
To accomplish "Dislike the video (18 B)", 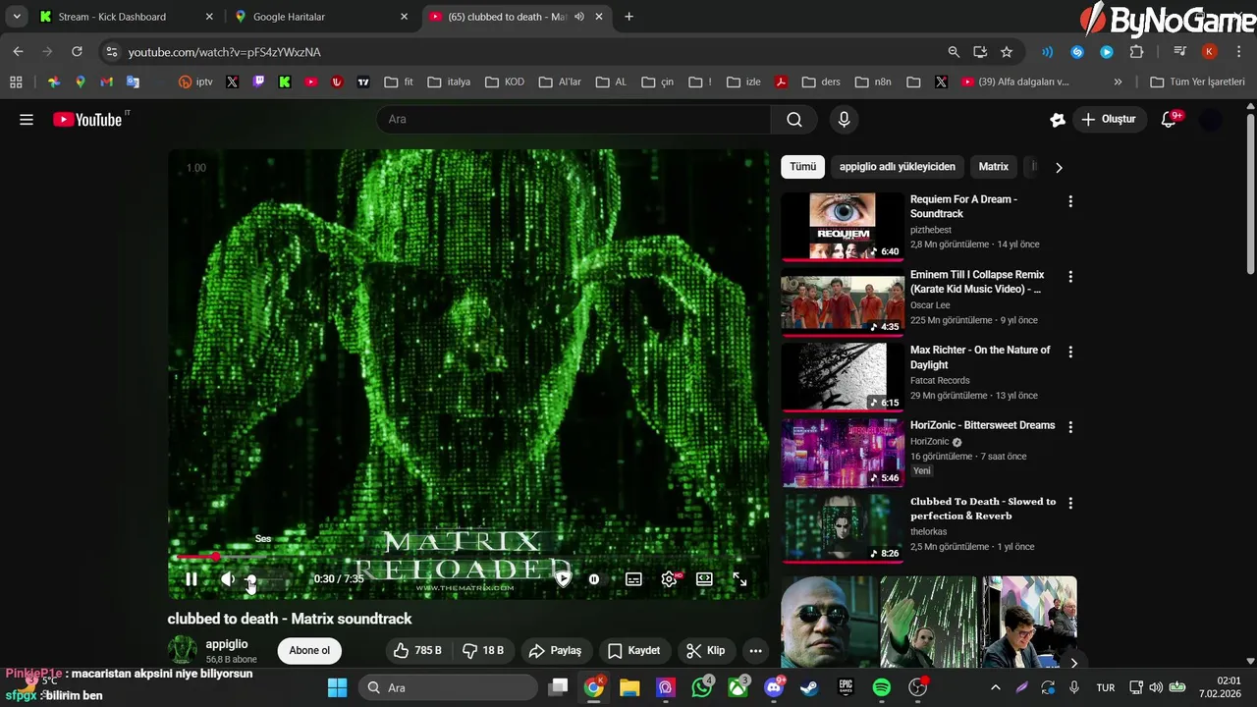I will (x=482, y=650).
